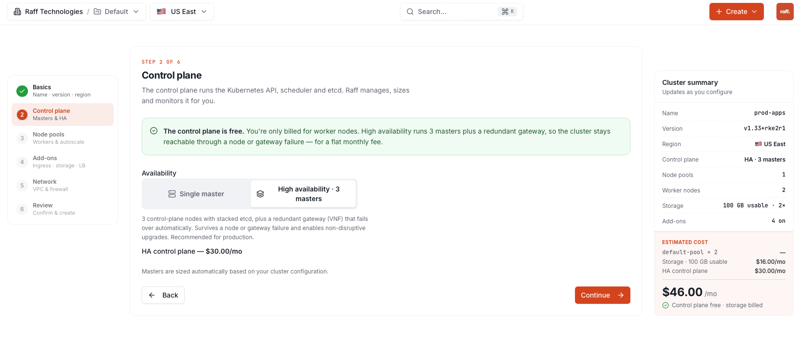Click the step 6 Review badge
Viewport: 801px width, 354px height.
point(22,209)
